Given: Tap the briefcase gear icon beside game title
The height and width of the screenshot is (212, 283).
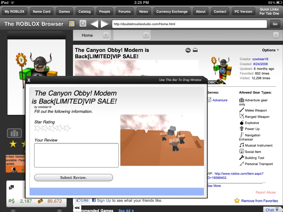Looking at the screenshot, I should pos(195,50).
